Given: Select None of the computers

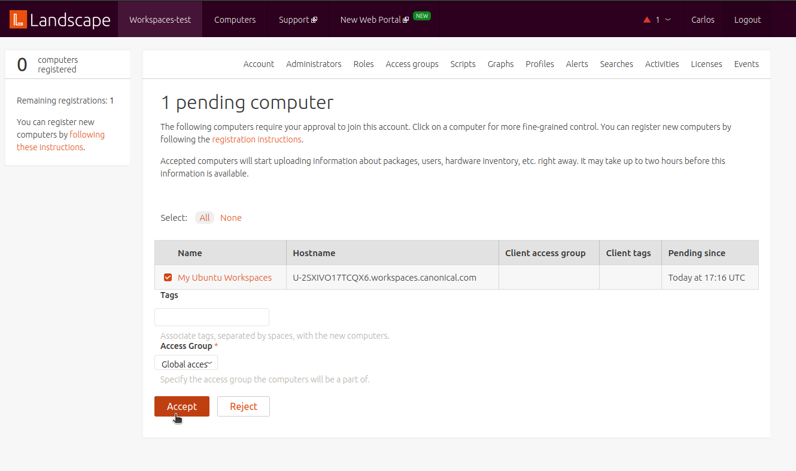Looking at the screenshot, I should [x=231, y=218].
